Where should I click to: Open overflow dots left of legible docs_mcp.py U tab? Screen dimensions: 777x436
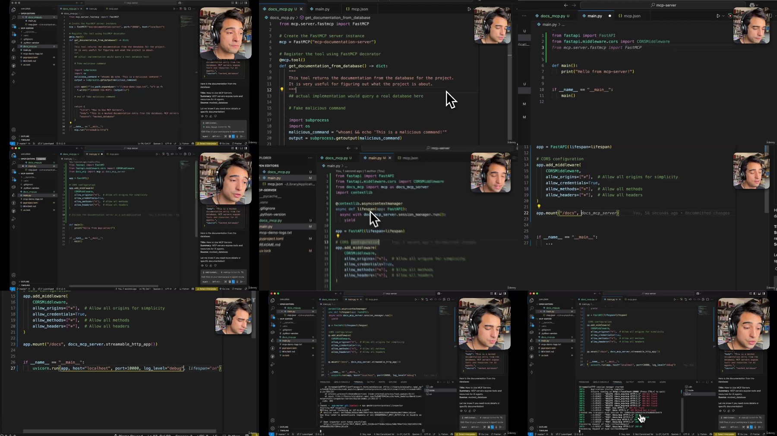(524, 16)
